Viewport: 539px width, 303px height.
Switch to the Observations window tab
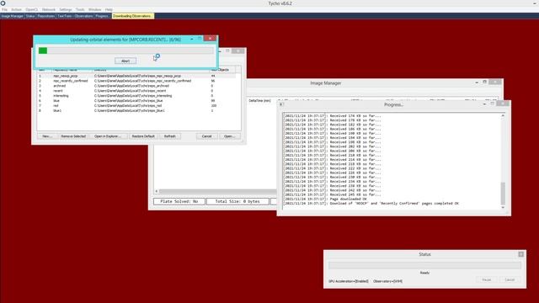tap(83, 16)
